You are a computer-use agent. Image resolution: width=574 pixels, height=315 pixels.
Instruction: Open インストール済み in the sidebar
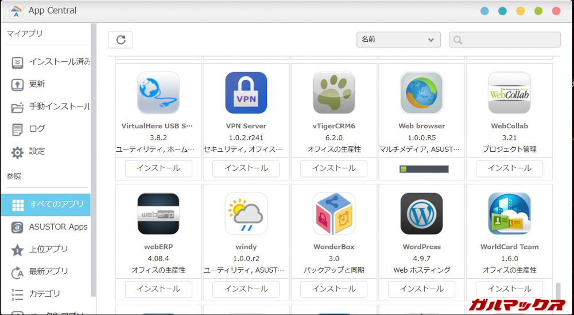coord(59,62)
